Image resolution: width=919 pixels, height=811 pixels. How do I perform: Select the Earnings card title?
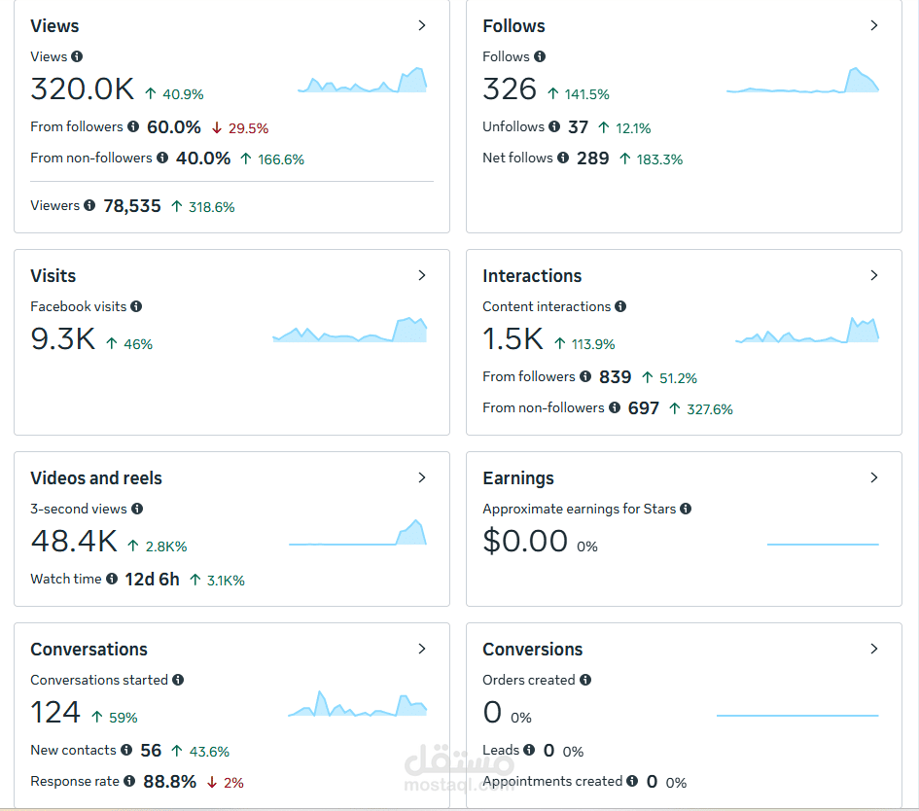click(x=518, y=478)
